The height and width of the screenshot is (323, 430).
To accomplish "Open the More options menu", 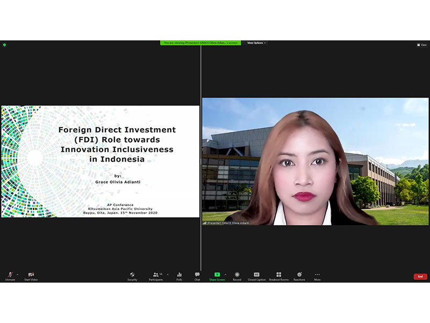I will tap(317, 276).
